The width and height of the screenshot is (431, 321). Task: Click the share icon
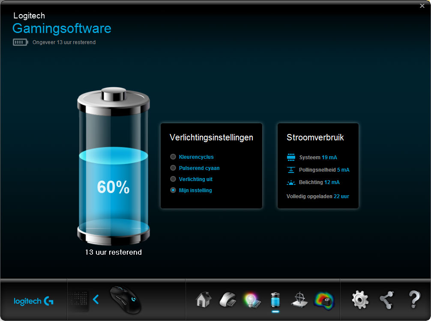[387, 300]
